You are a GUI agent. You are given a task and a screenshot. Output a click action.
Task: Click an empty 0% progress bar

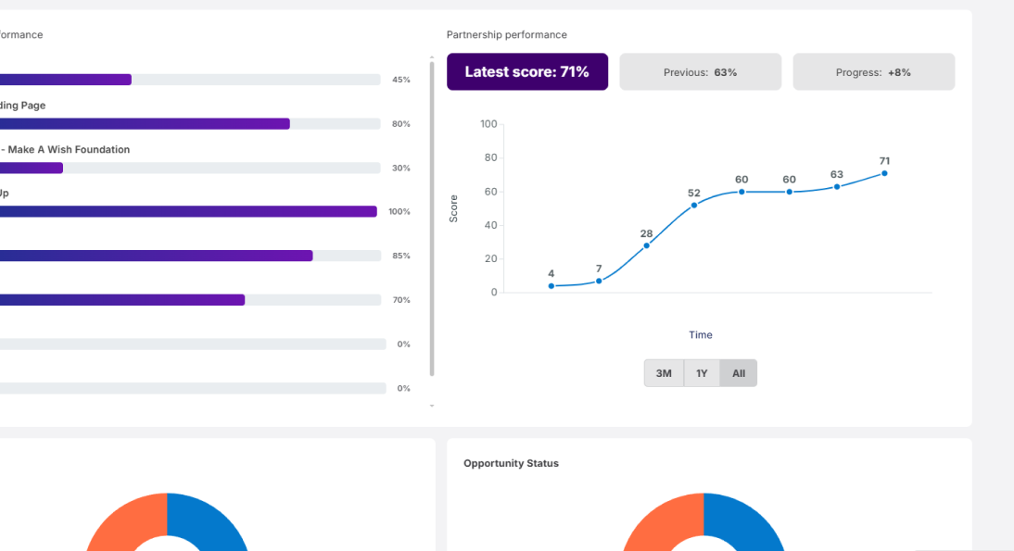click(x=185, y=344)
